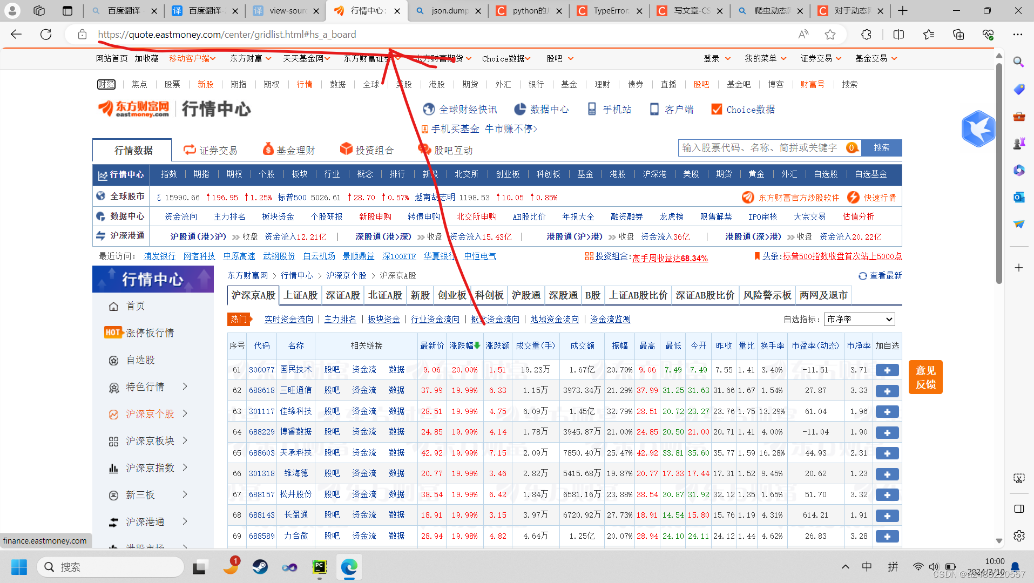
Task: Switch to the 科创板 tab
Action: coord(489,295)
